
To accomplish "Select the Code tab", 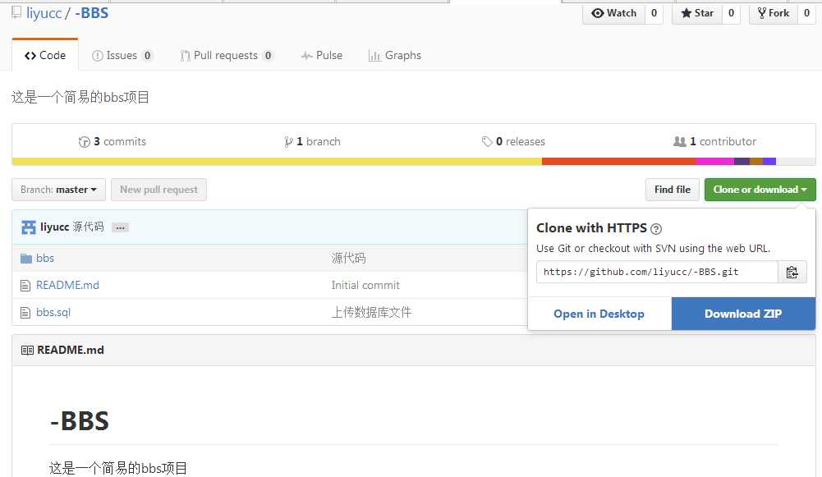I will pyautogui.click(x=45, y=55).
